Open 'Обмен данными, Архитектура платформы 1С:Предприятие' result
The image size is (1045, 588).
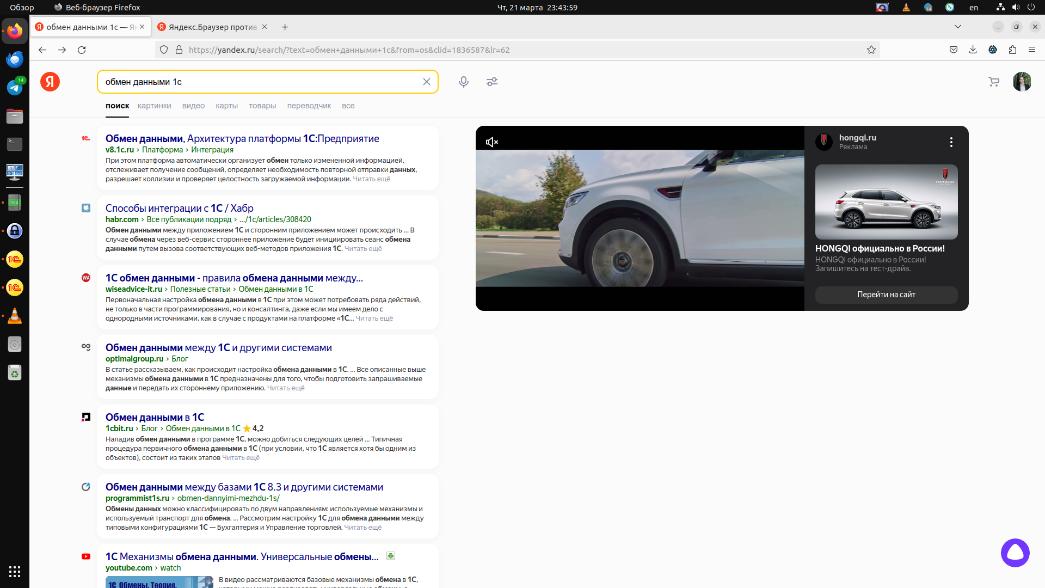coord(242,138)
